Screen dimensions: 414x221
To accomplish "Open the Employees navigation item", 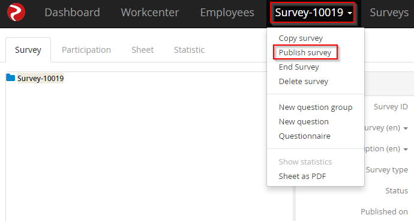I will [227, 13].
